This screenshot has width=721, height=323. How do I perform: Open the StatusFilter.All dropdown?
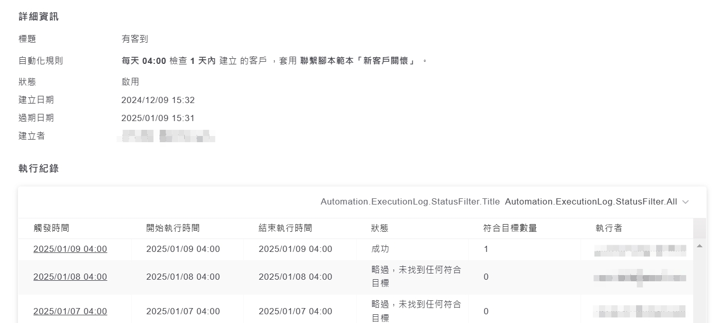click(x=591, y=202)
